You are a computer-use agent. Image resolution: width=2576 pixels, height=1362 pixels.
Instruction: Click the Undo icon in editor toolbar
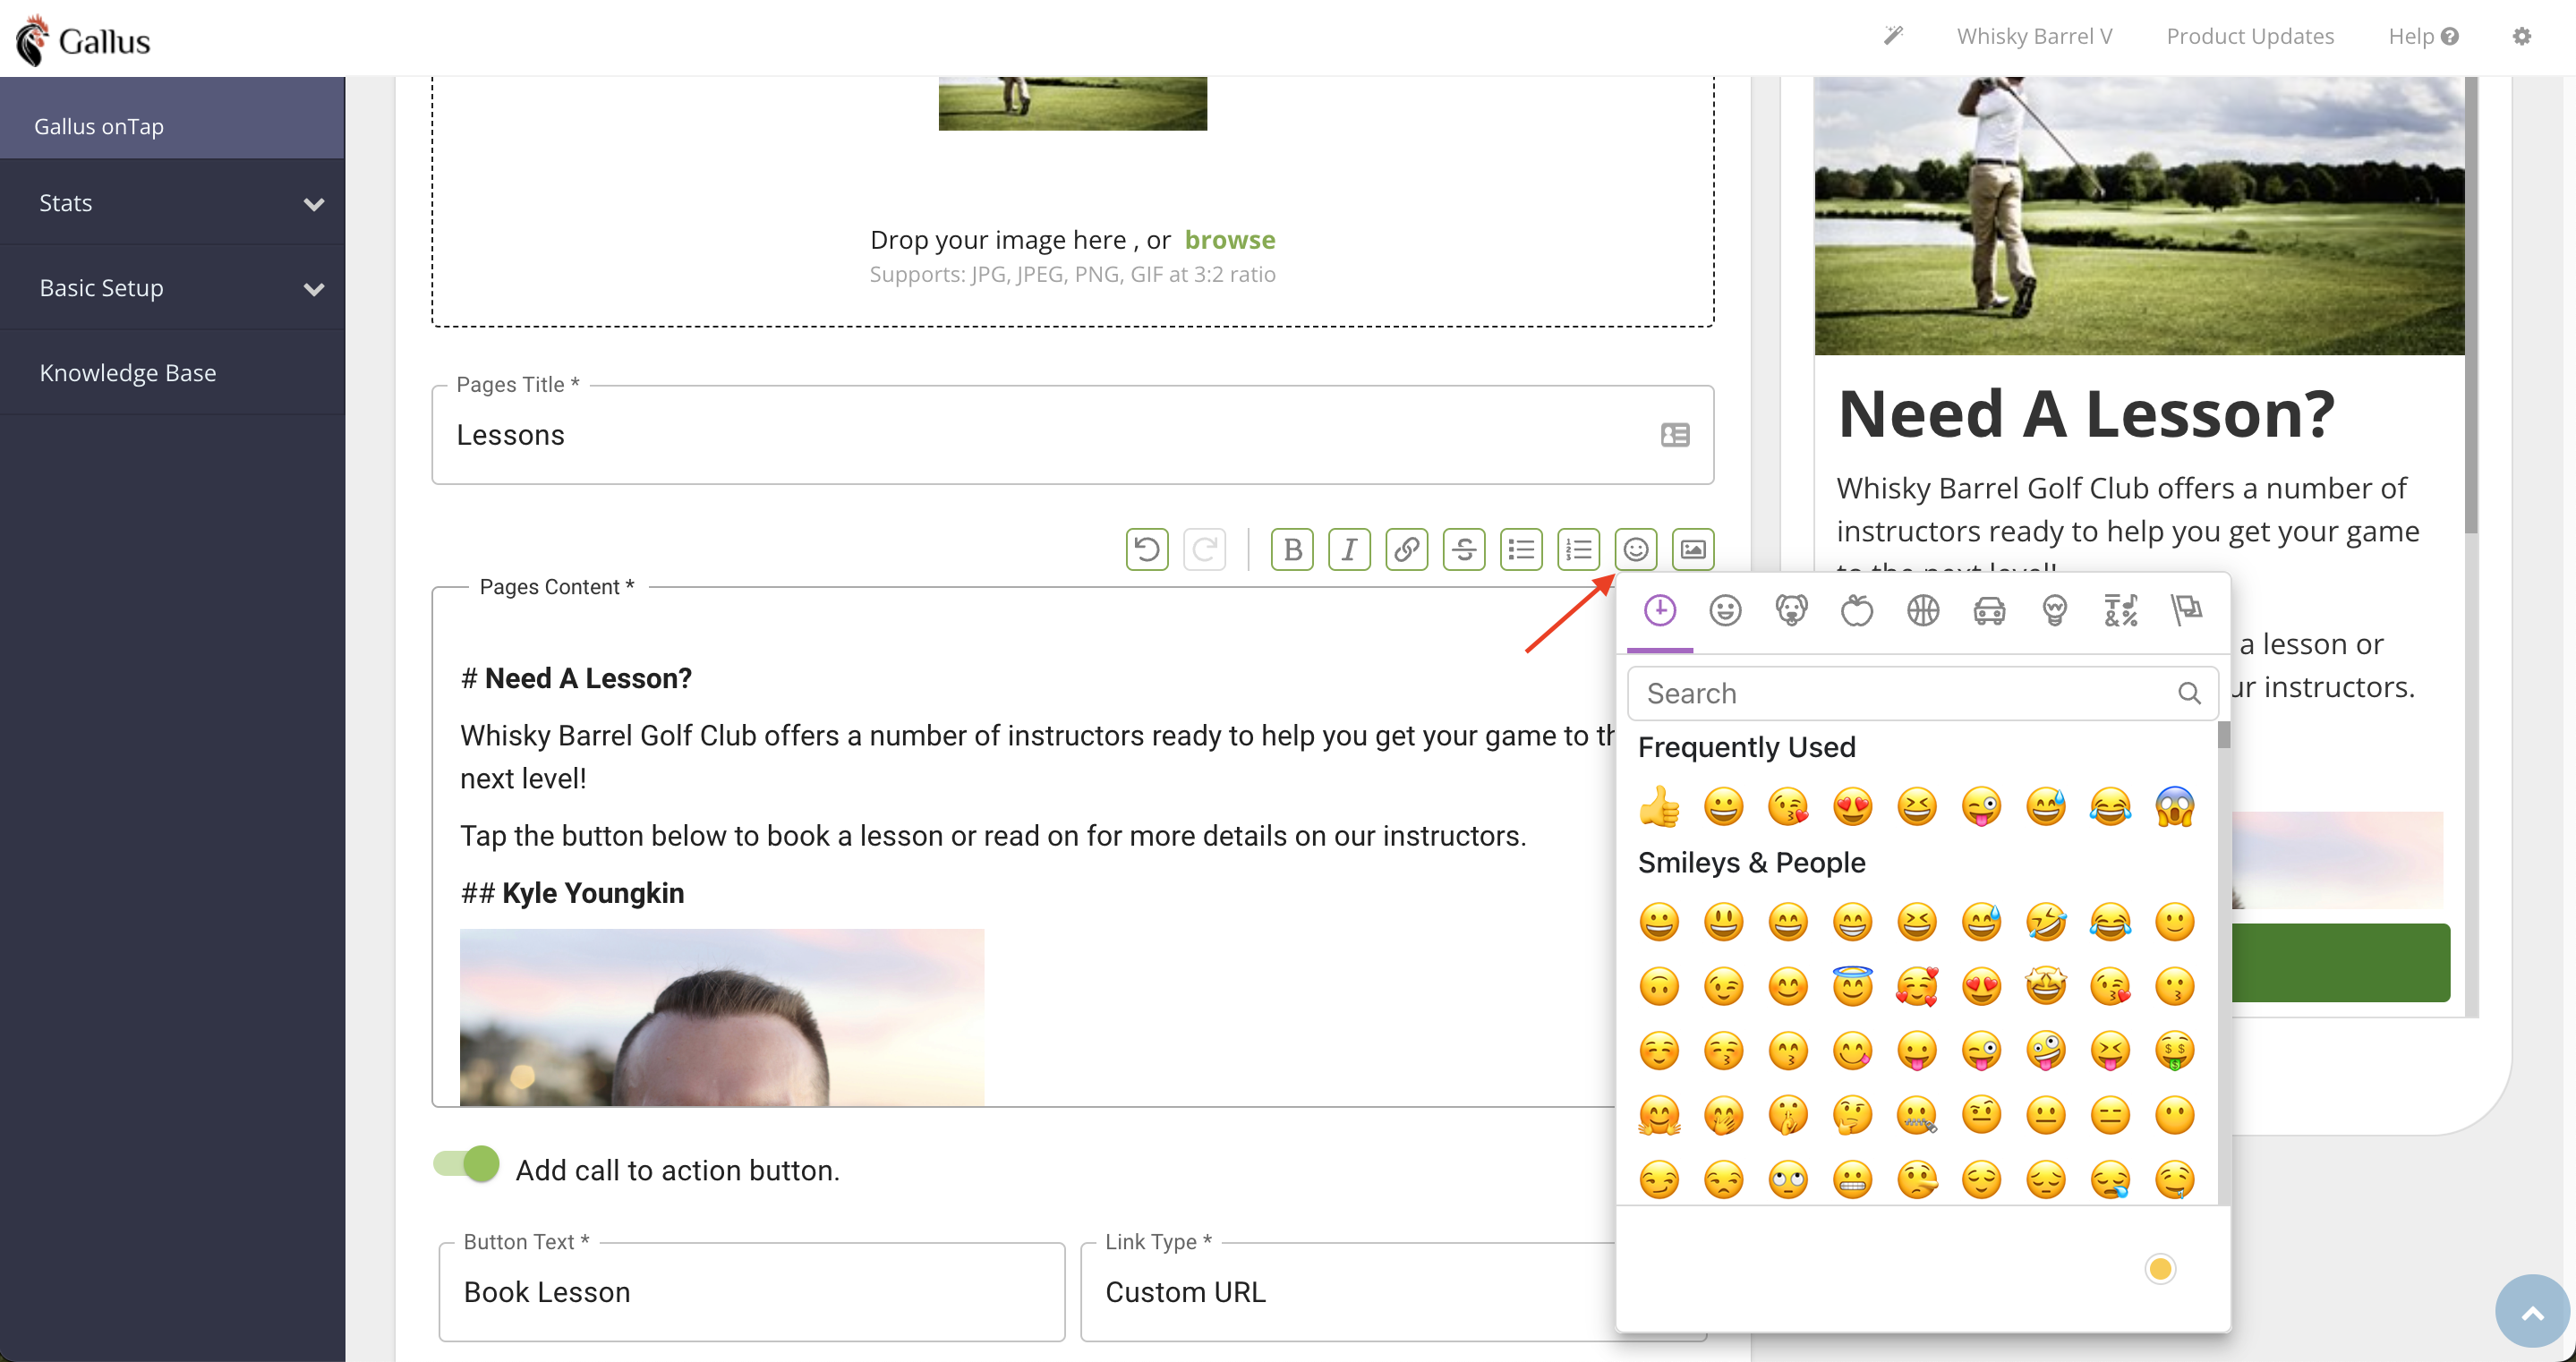click(1147, 549)
